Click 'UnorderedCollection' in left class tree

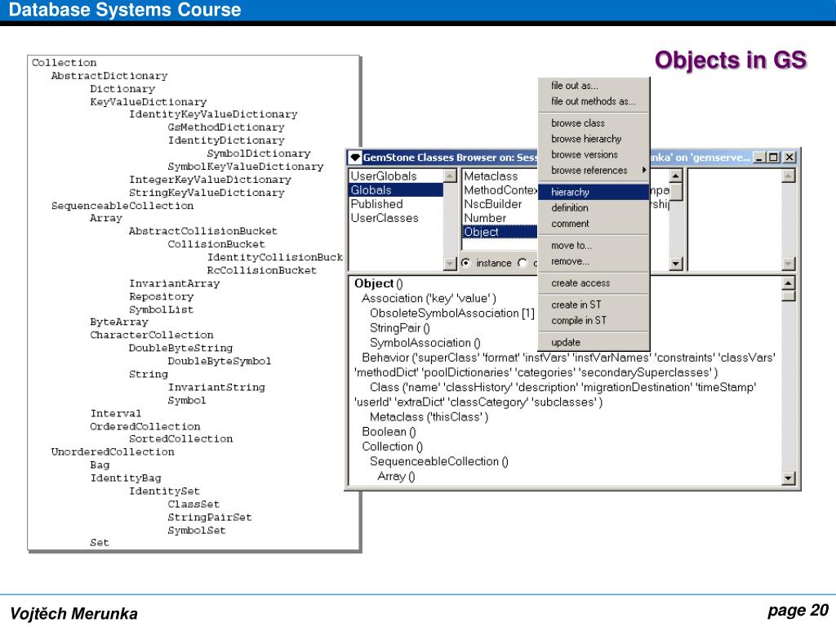click(x=113, y=452)
